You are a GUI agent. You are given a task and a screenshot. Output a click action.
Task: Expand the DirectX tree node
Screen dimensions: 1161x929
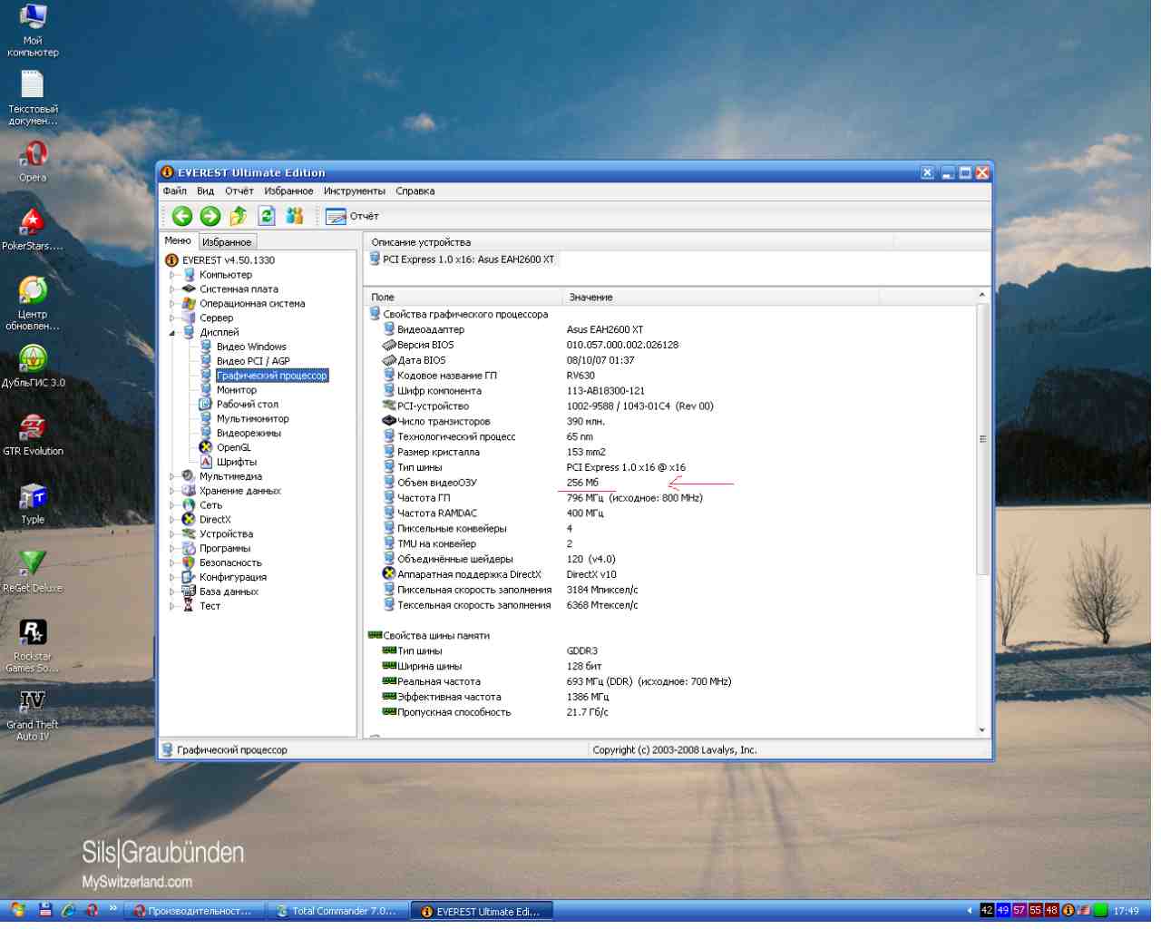[x=172, y=520]
